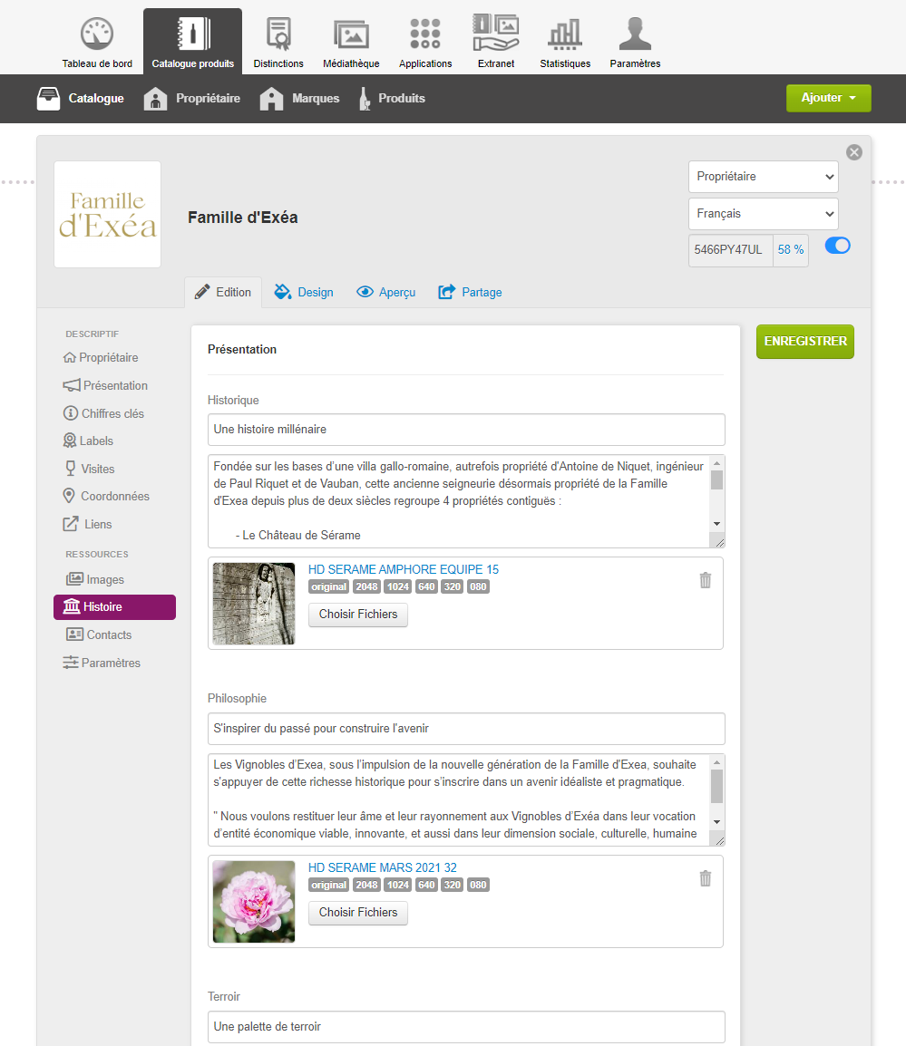Open the Distinctions award icon
The height and width of the screenshot is (1046, 906).
click(278, 34)
